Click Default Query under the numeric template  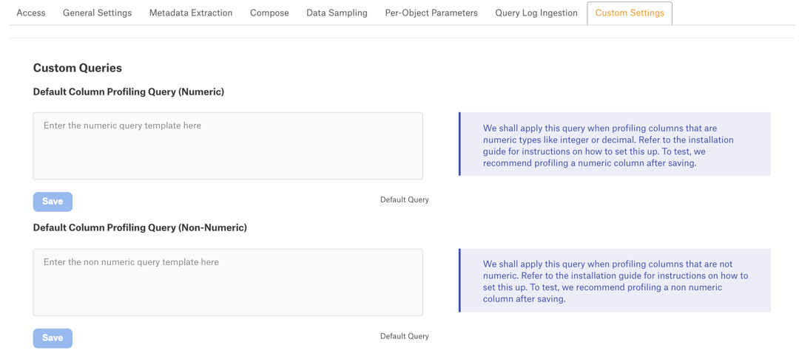coord(404,200)
